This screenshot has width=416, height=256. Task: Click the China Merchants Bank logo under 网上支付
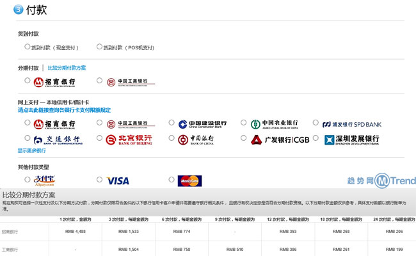[x=54, y=124]
